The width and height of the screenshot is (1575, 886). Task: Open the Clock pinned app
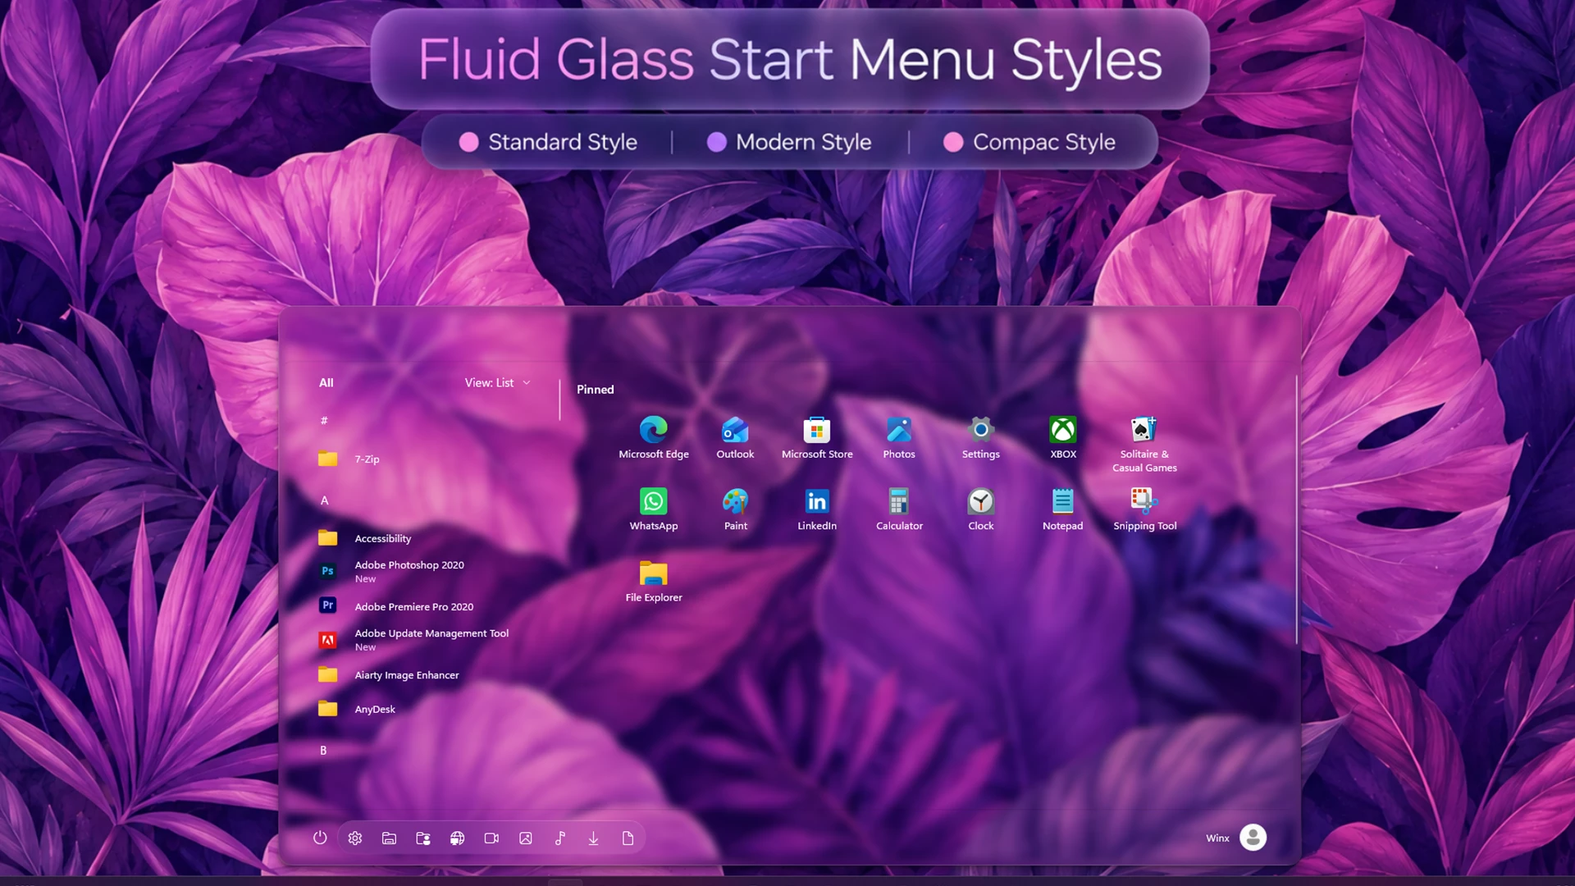(981, 510)
